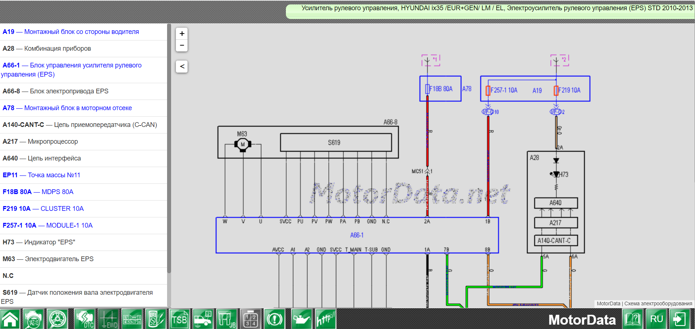Open EWD wiring diagrams icon
This screenshot has height=329, width=695.
(108, 319)
